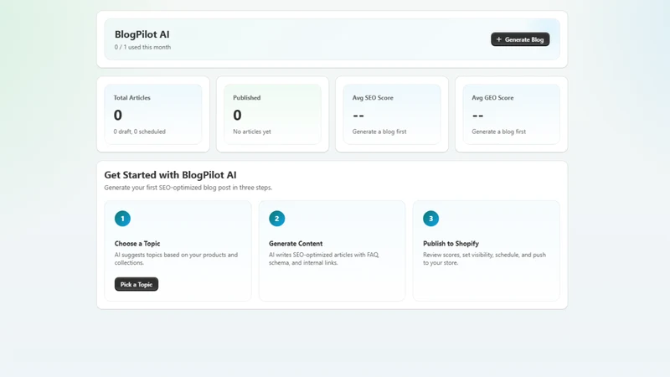Click the step 1 number badge
The image size is (670, 377).
122,219
